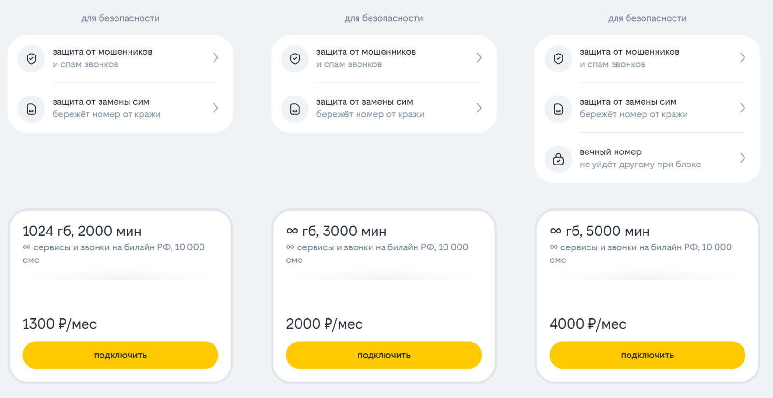Expand защита от замены сим chevron in first card
773x398 pixels.
click(215, 108)
